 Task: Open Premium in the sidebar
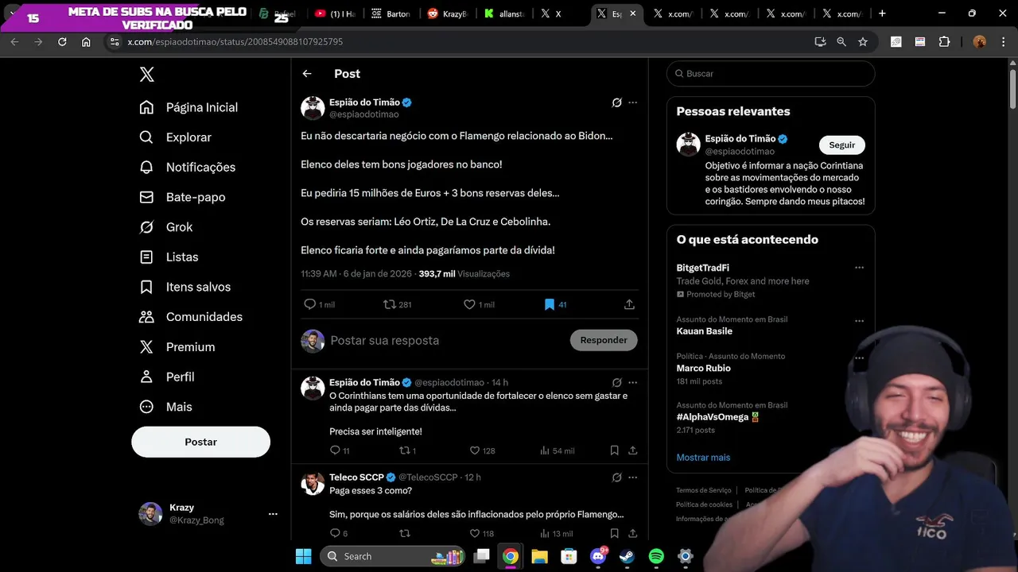177,347
